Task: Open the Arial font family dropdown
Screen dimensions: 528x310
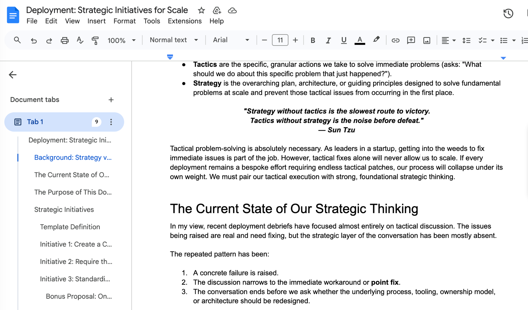Action: click(231, 40)
